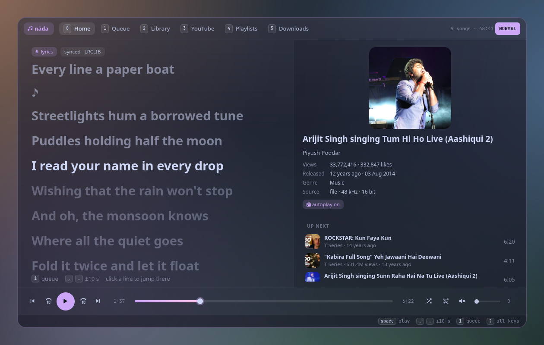Click uploader name Piyush Poddar

click(322, 153)
